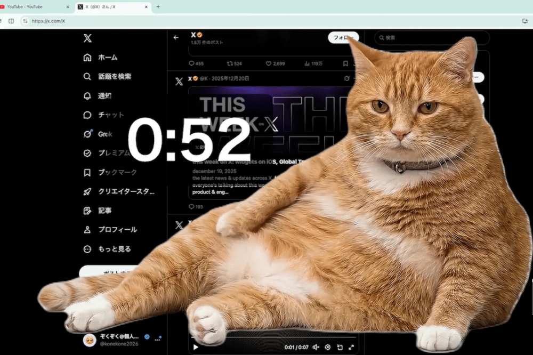This screenshot has width=533, height=355.
Task: Open account menu dots beside ぞくぞく@個人...
Action: [158, 339]
